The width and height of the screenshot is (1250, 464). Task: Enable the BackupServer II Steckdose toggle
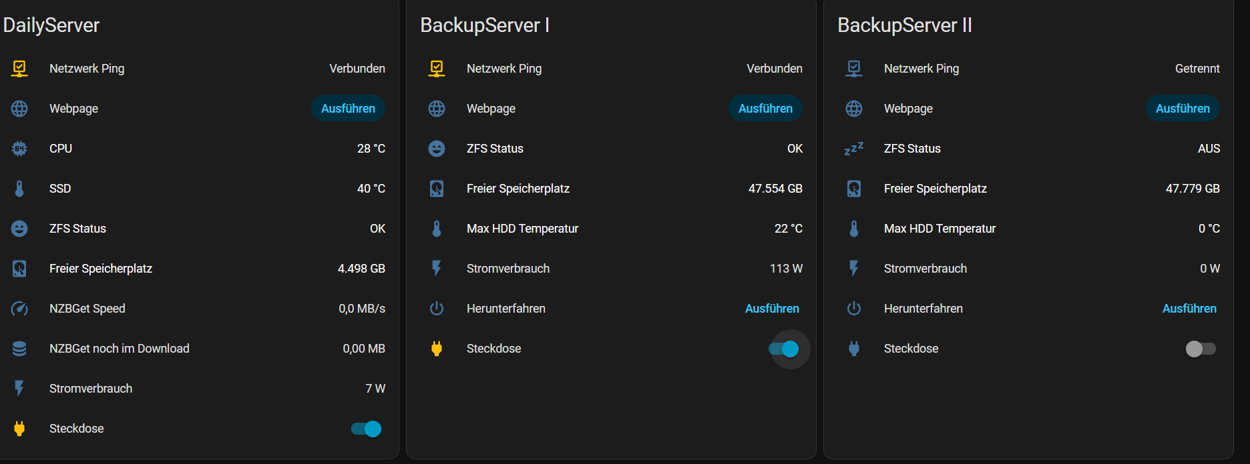(1201, 349)
